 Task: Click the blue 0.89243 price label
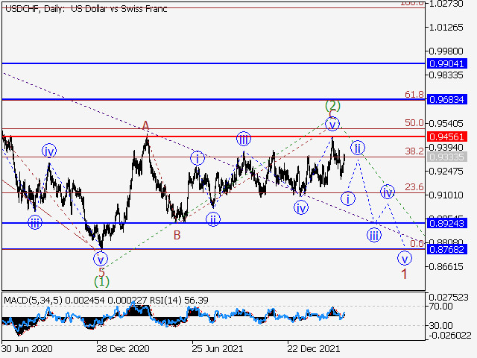coord(447,224)
